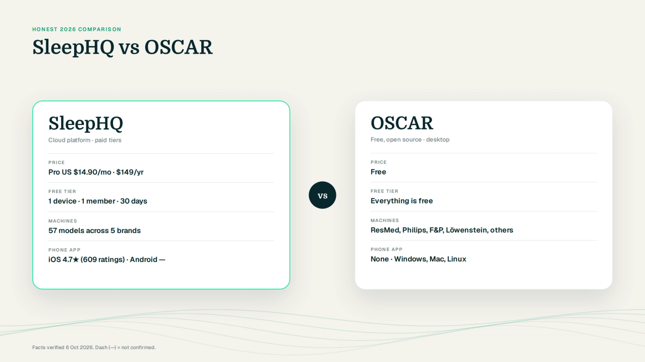The height and width of the screenshot is (362, 645).
Task: Click the PHONE APP label in OSCAR card
Action: (386, 249)
